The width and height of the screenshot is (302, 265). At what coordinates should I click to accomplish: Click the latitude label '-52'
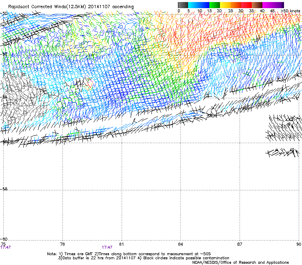(4, 54)
